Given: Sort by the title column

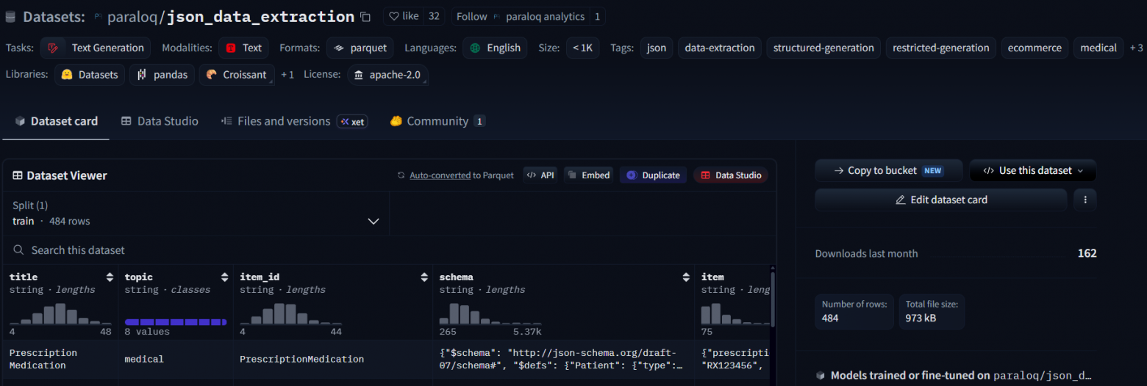Looking at the screenshot, I should coord(110,277).
